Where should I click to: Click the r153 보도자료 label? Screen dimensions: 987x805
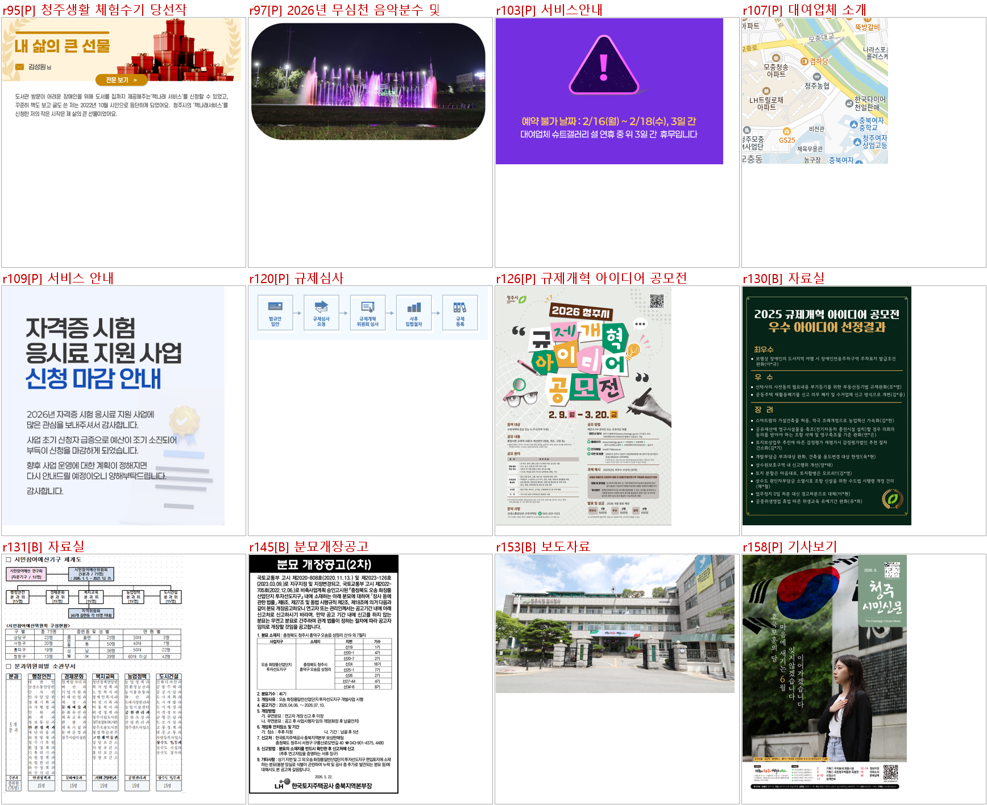click(543, 546)
